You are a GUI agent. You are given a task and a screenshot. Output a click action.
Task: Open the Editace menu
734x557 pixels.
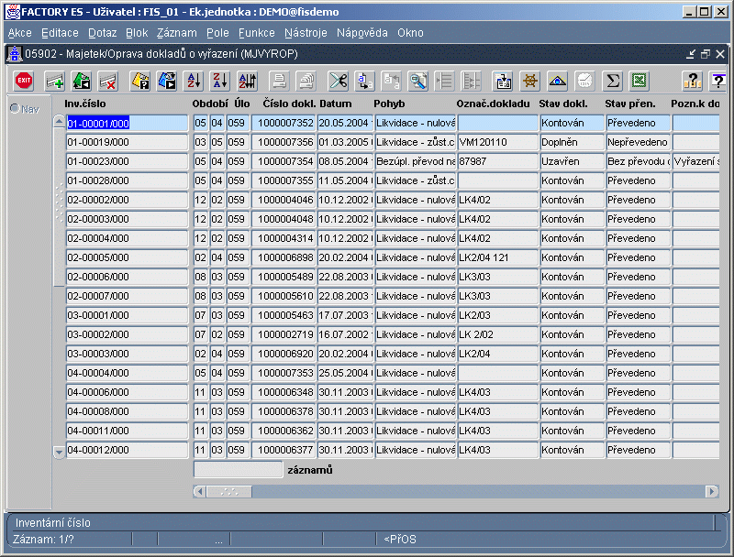60,33
